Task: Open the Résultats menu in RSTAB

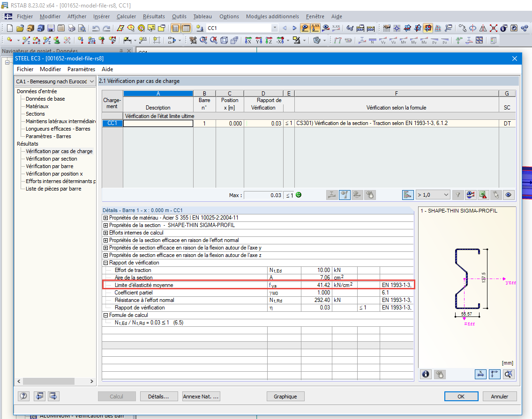Action: click(x=154, y=16)
